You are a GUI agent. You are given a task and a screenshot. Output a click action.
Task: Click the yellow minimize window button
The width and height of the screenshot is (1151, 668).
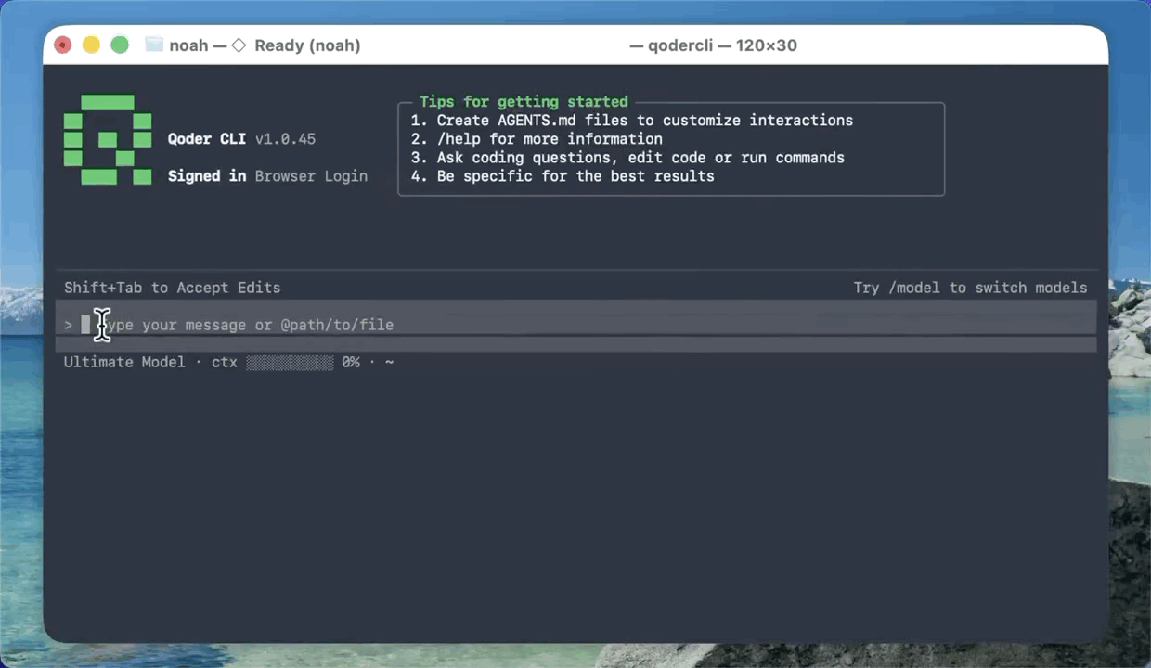[91, 45]
